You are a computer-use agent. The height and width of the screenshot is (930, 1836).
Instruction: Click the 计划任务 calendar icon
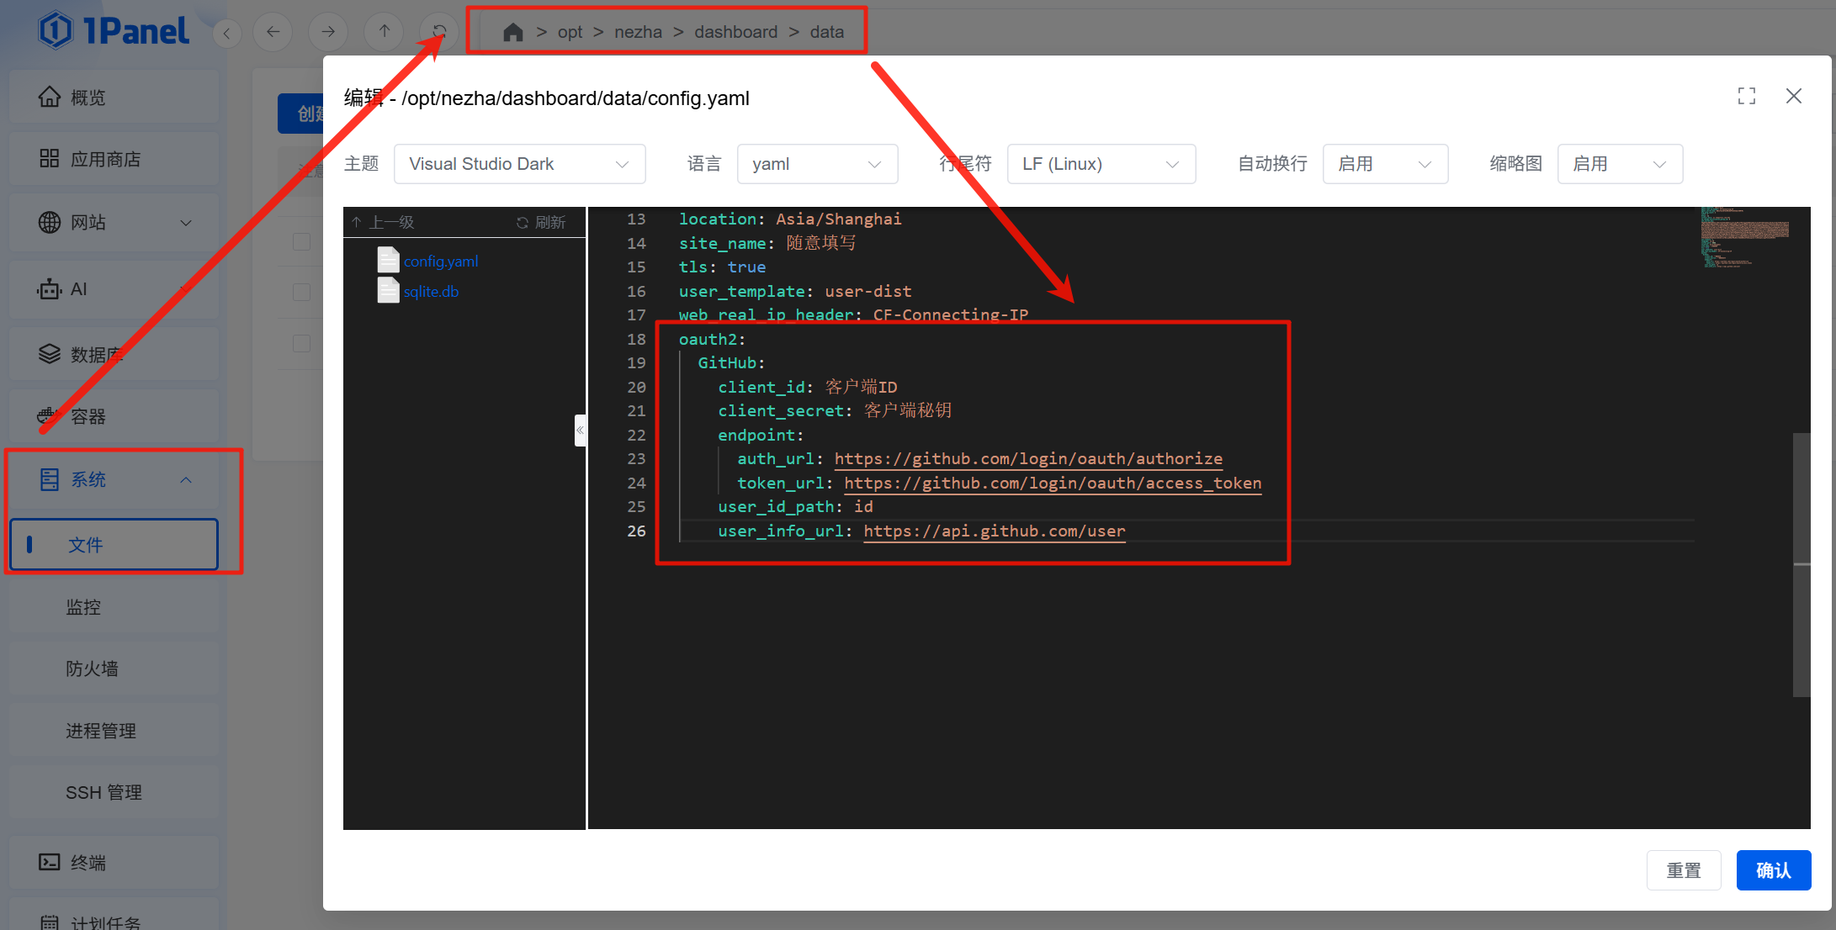(x=50, y=922)
